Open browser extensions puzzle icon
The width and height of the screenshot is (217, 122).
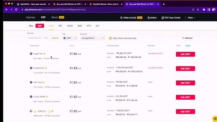[x=204, y=9]
